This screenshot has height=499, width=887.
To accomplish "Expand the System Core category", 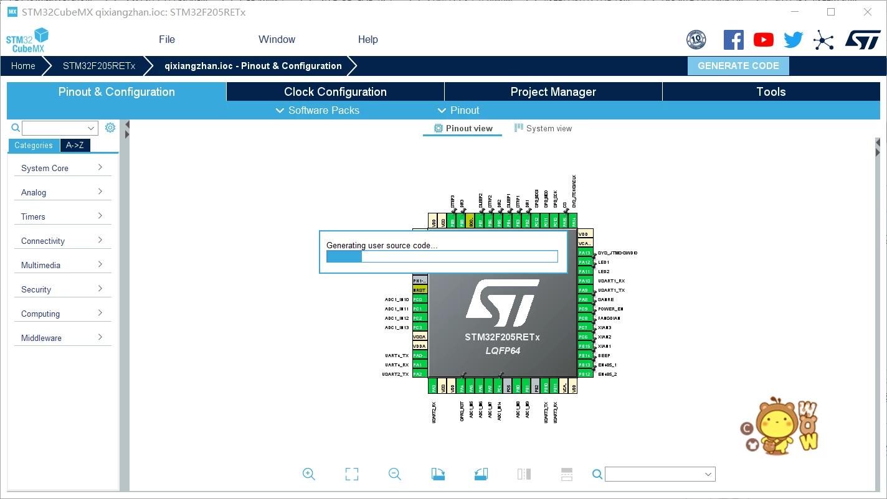I will coord(62,168).
